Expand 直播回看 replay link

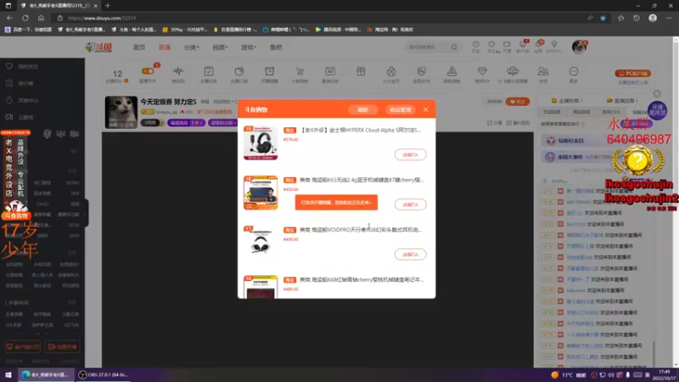pos(622,100)
